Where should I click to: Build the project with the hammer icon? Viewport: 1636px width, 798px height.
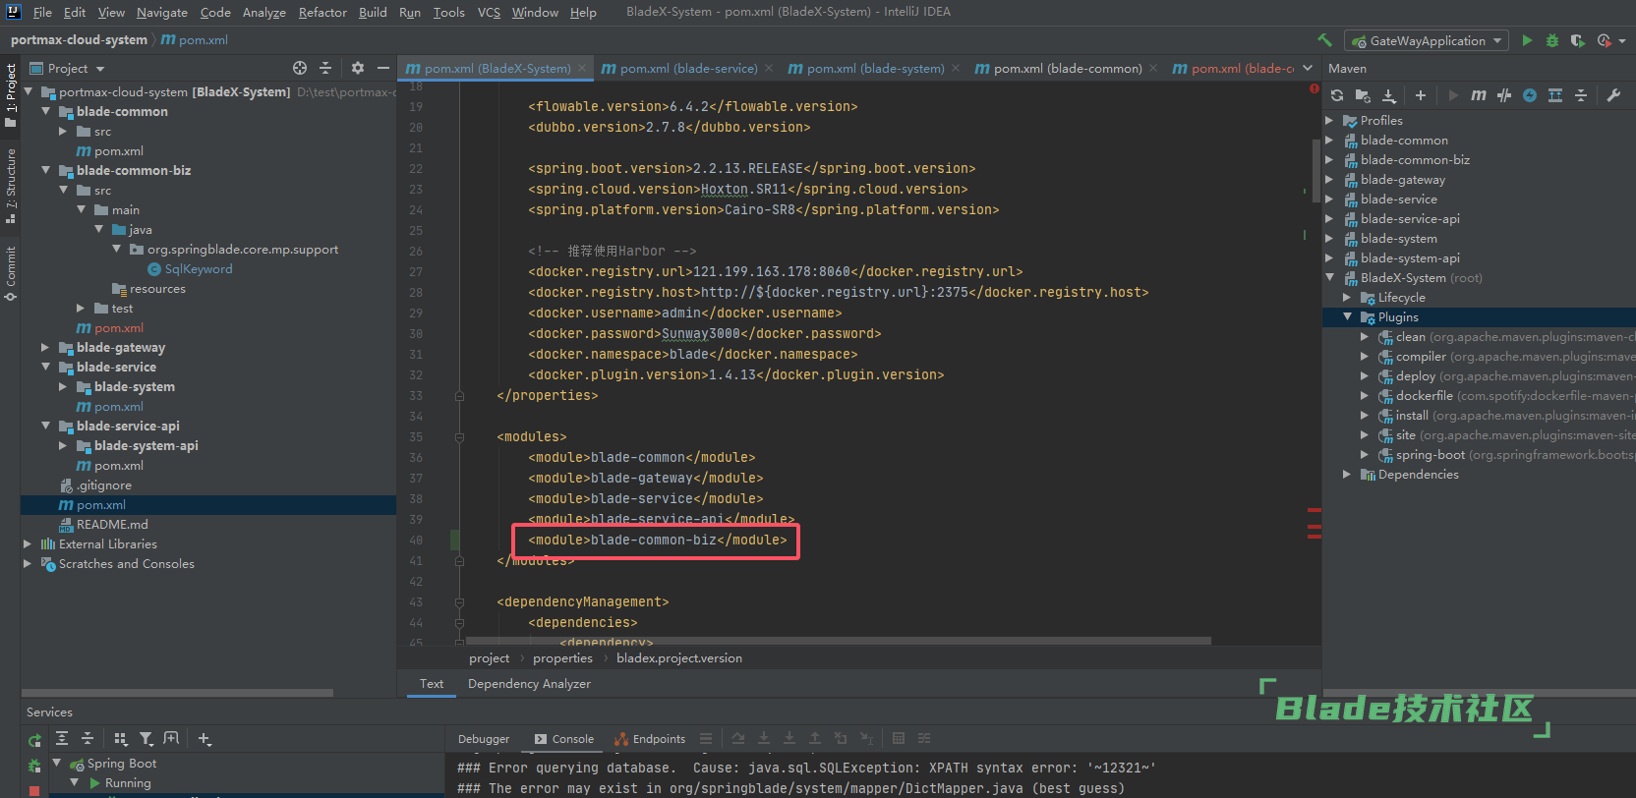click(1325, 40)
